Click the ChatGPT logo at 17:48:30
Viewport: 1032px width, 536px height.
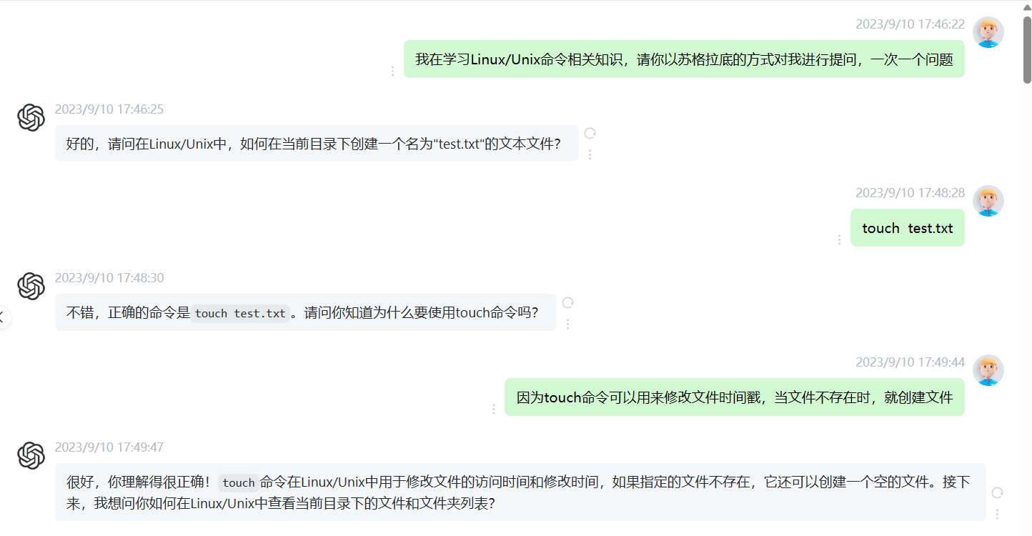(x=31, y=286)
